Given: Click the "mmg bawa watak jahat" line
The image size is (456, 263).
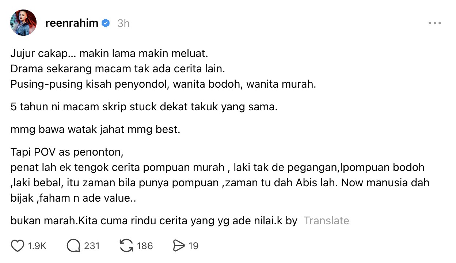Looking at the screenshot, I should point(95,129).
